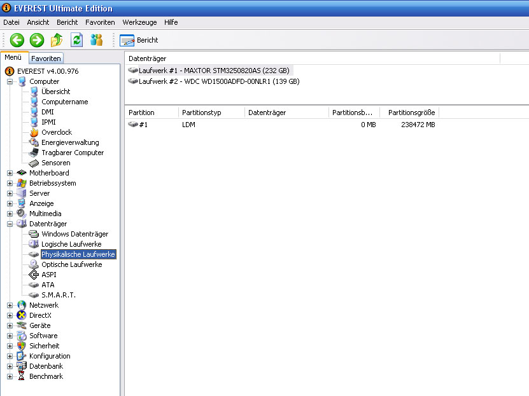The image size is (529, 396).
Task: Click the Windows Datenträger drive icon
Action: click(34, 234)
